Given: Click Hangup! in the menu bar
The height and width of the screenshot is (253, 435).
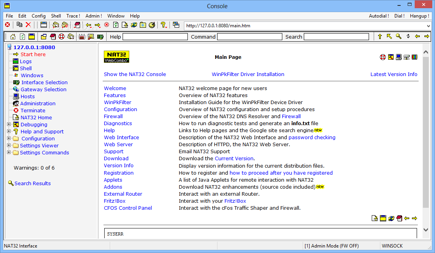Looking at the screenshot, I should [x=419, y=16].
